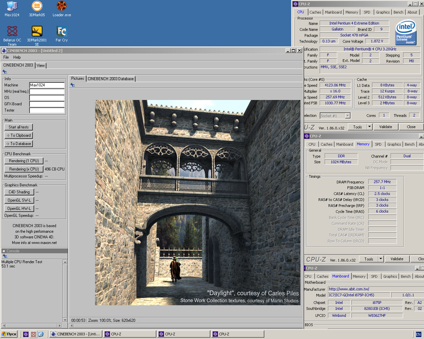The image size is (424, 339).
Task: Select the Belarus OC Team desktop icon
Action: coord(12,36)
